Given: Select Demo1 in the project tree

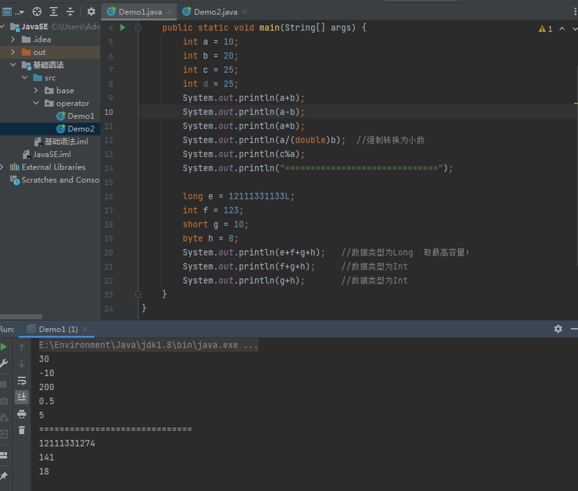Looking at the screenshot, I should 80,116.
